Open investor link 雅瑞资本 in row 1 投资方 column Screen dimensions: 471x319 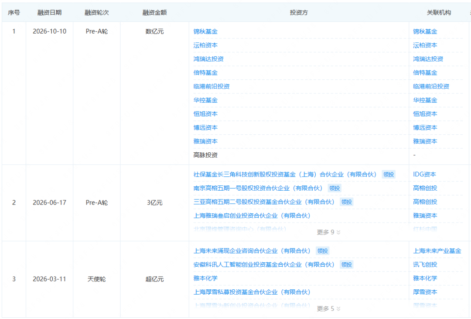click(x=205, y=141)
